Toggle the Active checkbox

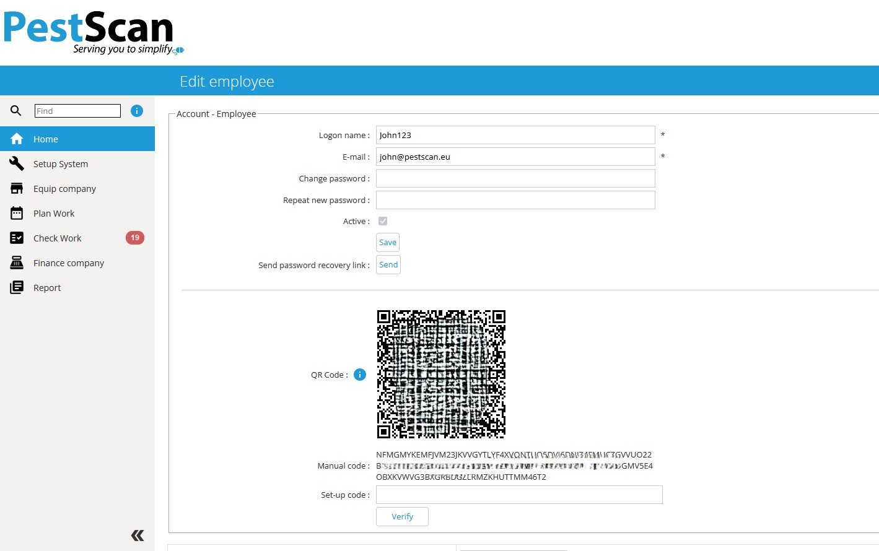pyautogui.click(x=383, y=221)
